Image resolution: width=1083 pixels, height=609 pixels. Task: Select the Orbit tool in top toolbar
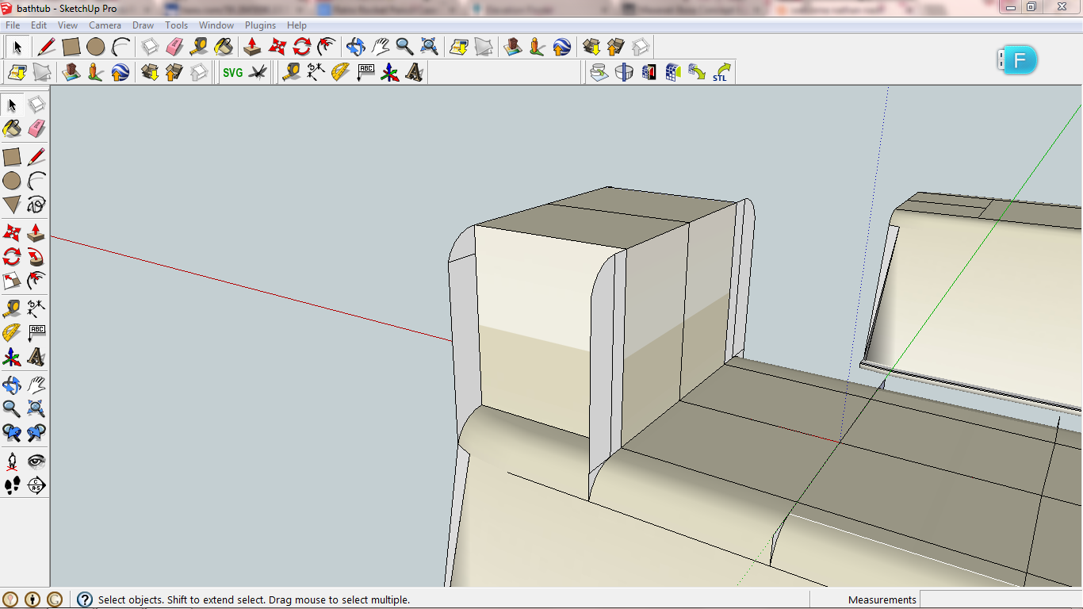pos(355,47)
